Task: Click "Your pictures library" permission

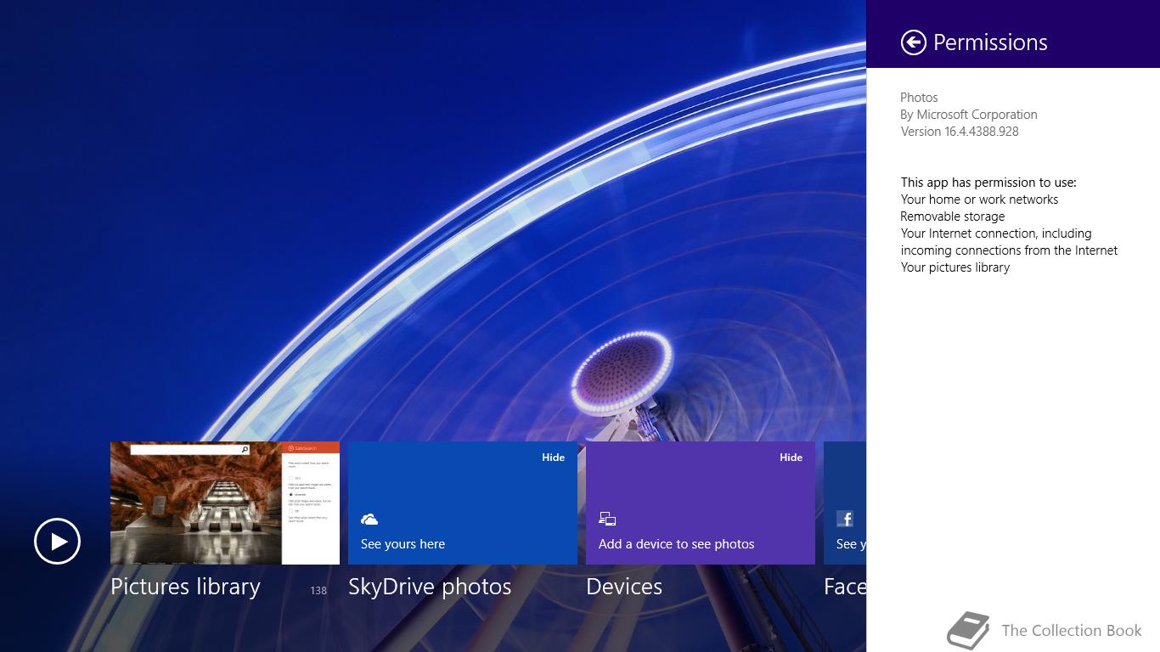Action: pyautogui.click(x=955, y=267)
